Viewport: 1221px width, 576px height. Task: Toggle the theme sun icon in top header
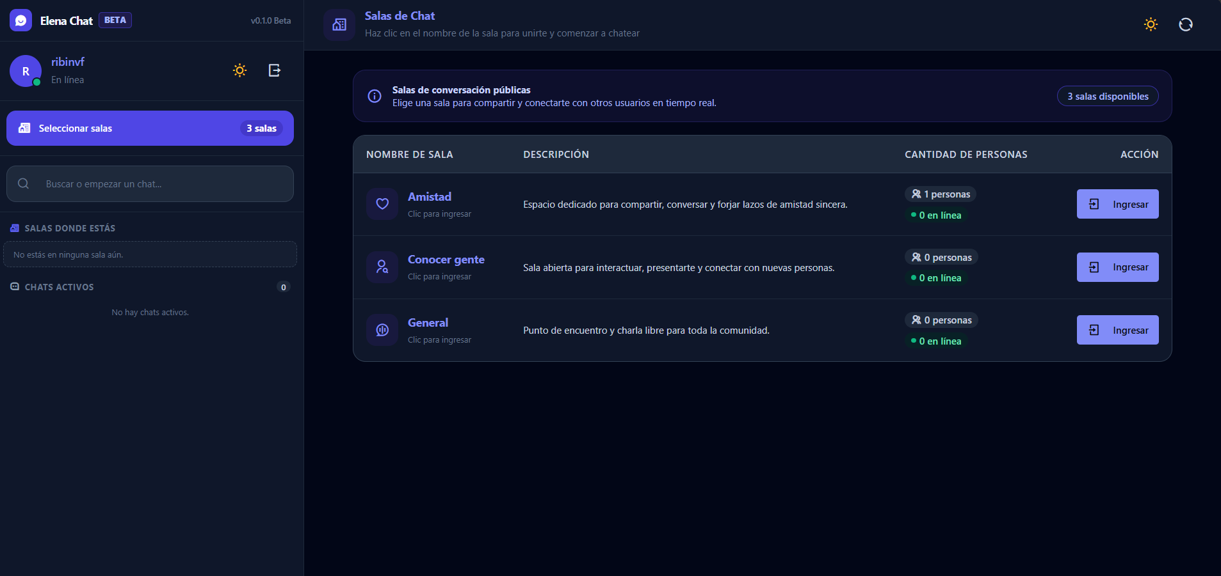[x=1151, y=24]
